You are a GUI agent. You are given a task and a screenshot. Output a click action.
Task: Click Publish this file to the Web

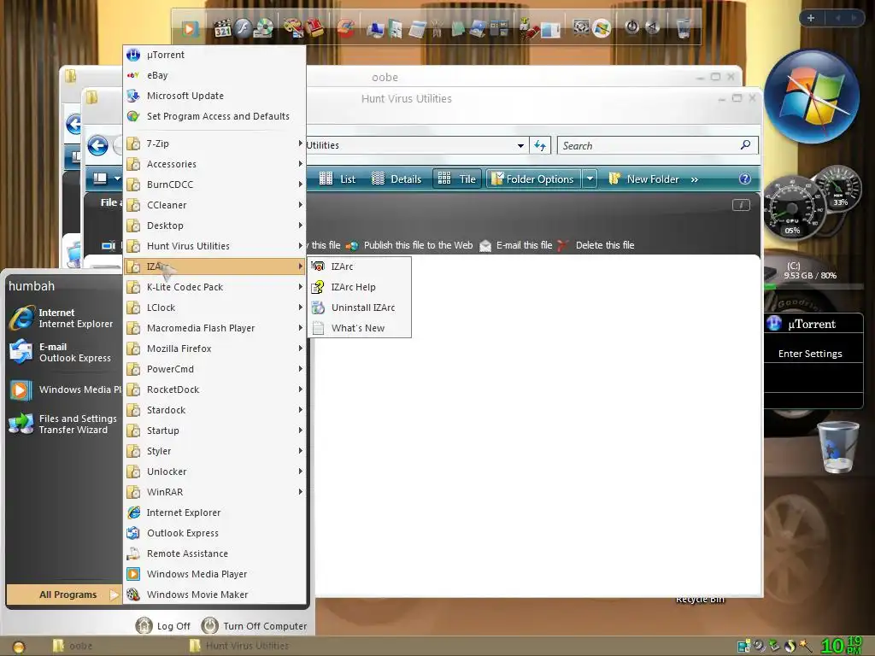click(x=409, y=245)
